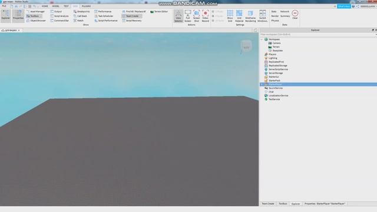The width and height of the screenshot is (377, 212).
Task: Collapse the Workspace tree node
Action: pyautogui.click(x=262, y=39)
